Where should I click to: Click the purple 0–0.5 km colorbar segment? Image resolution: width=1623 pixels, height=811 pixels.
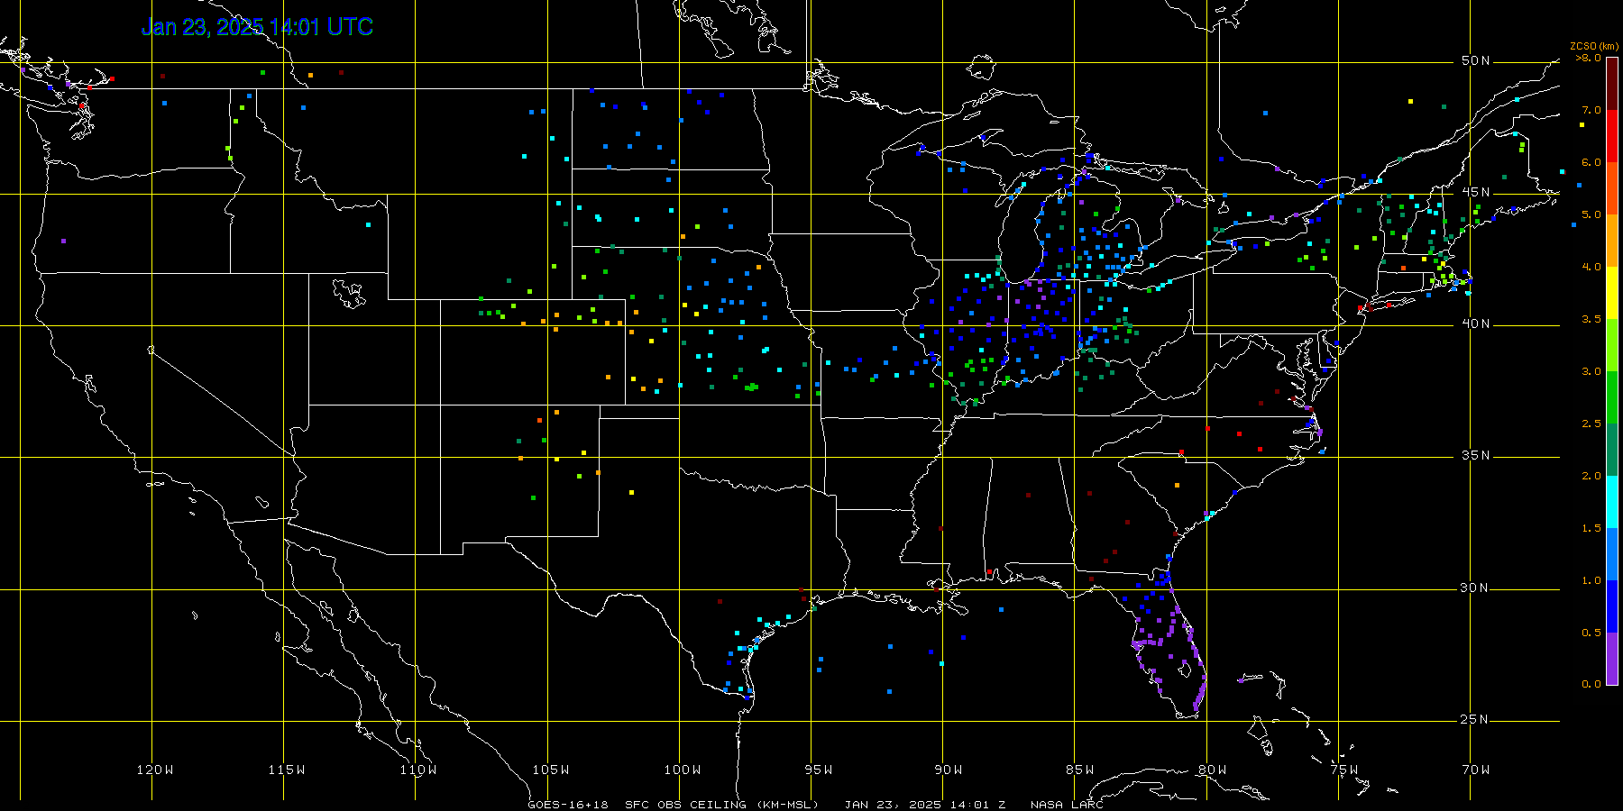point(1612,659)
